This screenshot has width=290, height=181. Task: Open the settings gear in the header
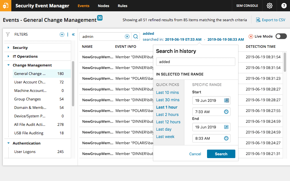[x=269, y=6]
